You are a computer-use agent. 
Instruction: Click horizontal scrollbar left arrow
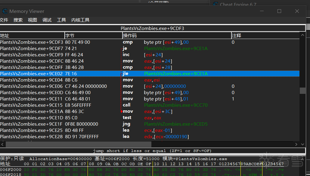(x=2, y=144)
